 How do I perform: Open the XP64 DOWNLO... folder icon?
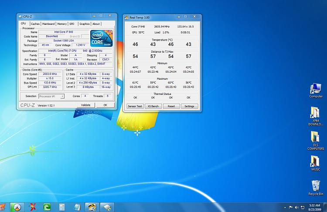[x=316, y=116]
